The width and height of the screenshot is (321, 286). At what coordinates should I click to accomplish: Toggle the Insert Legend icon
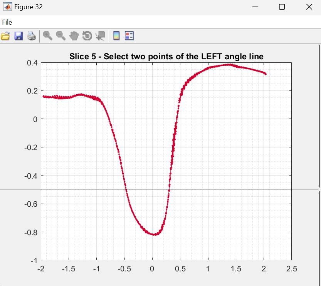pyautogui.click(x=129, y=36)
